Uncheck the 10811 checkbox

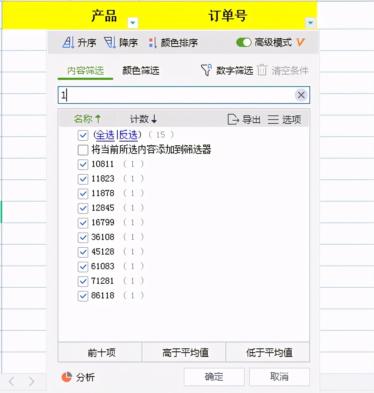83,165
